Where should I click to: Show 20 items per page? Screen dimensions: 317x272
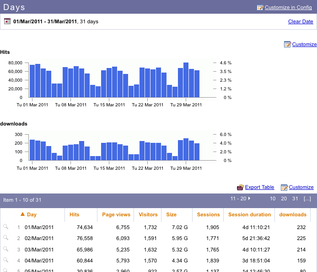click(x=284, y=199)
